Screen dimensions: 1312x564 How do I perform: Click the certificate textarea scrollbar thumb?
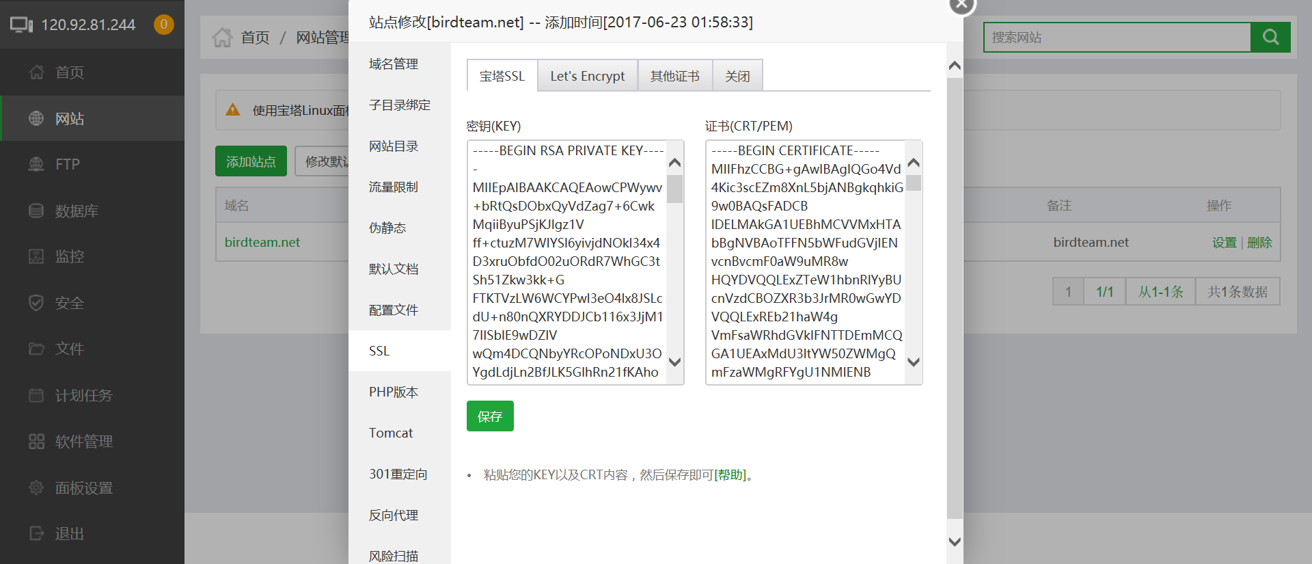point(914,183)
